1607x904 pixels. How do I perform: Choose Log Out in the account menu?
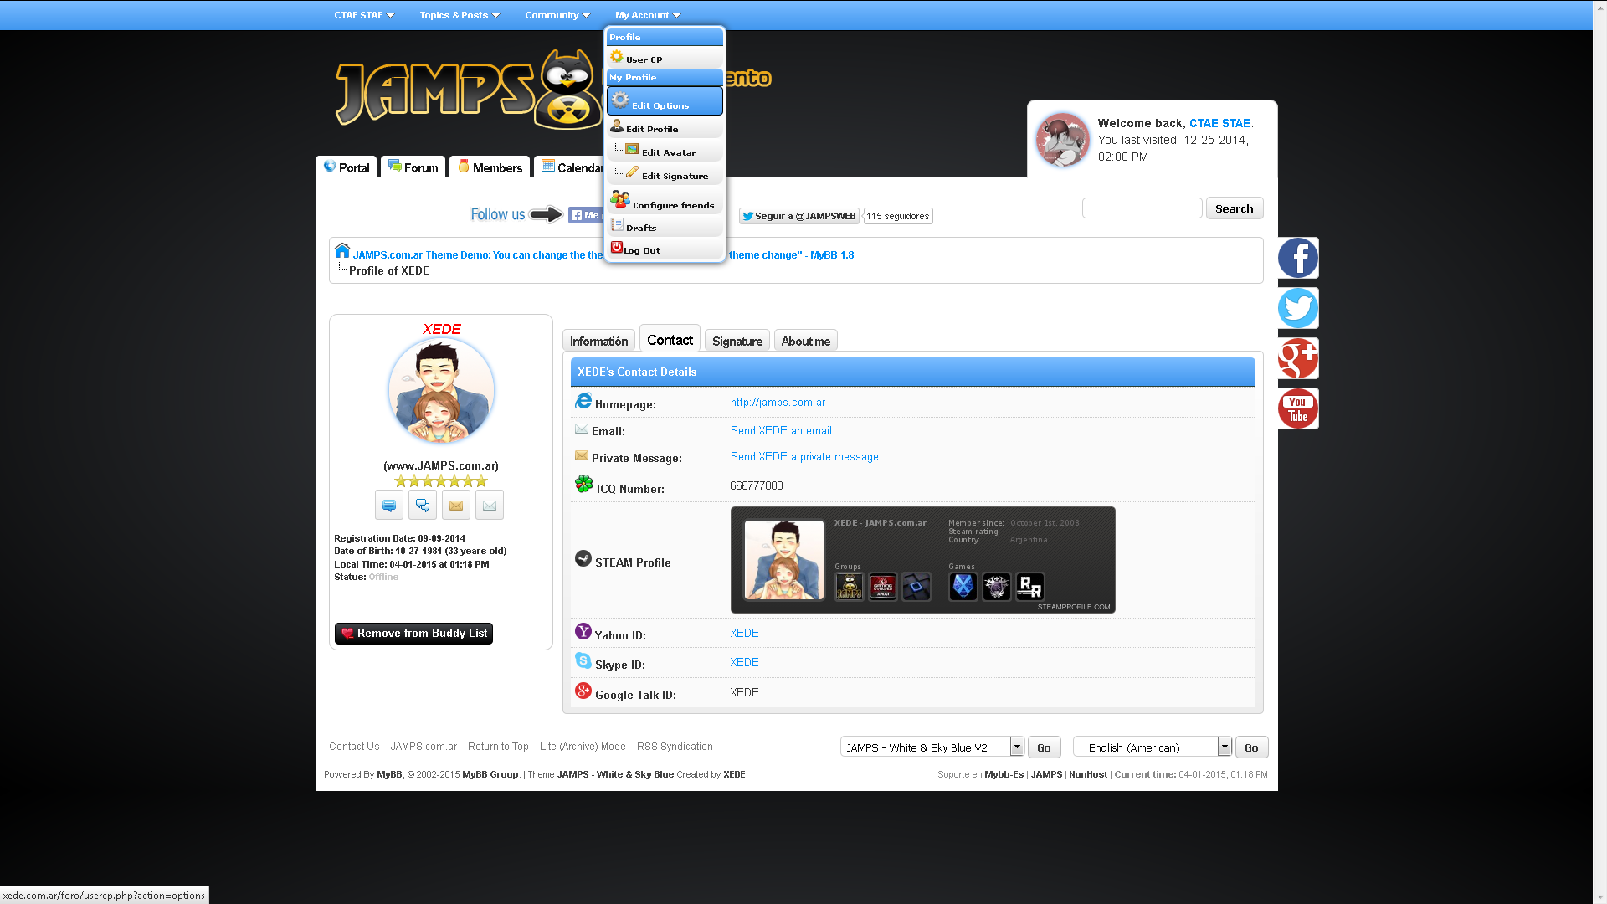click(x=641, y=250)
